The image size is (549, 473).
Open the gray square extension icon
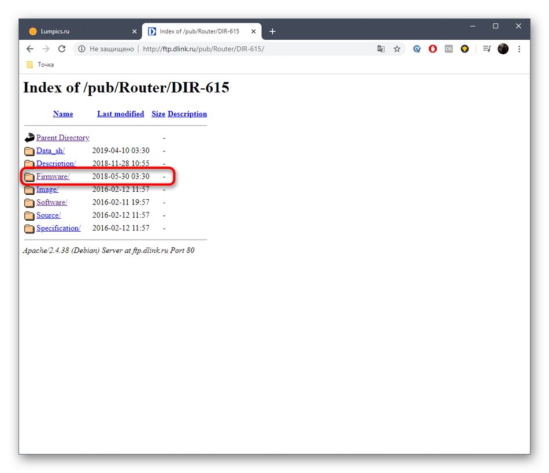pyautogui.click(x=449, y=49)
